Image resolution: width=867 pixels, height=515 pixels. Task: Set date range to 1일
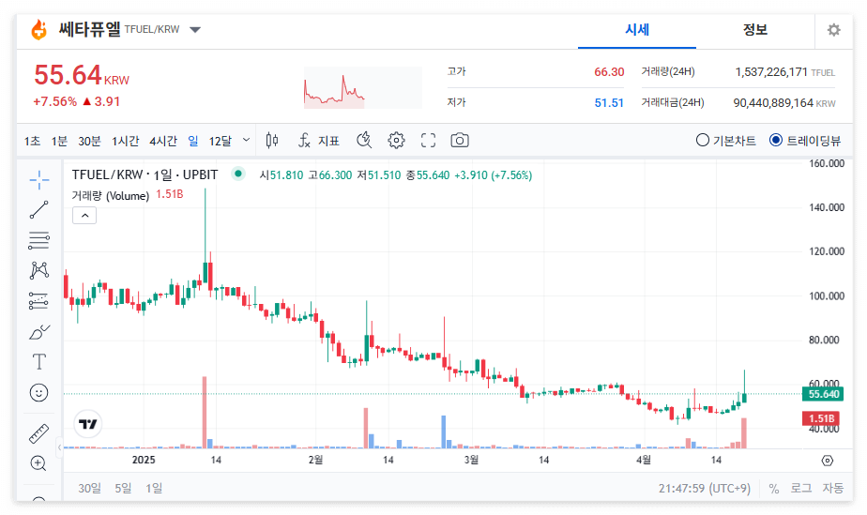(x=154, y=488)
